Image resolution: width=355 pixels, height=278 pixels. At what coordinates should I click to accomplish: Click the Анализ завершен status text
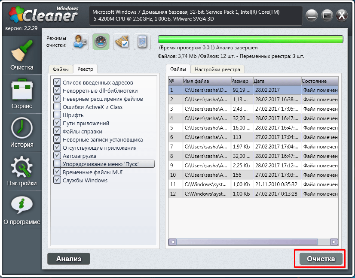click(x=238, y=48)
